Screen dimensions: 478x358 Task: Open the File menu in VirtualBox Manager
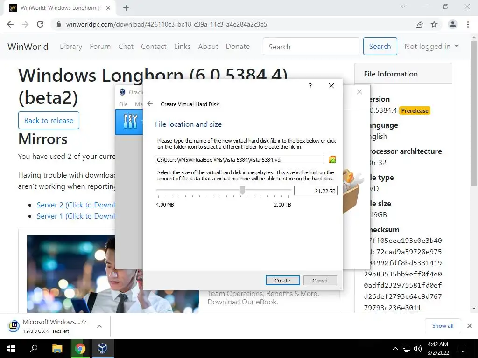(x=123, y=104)
